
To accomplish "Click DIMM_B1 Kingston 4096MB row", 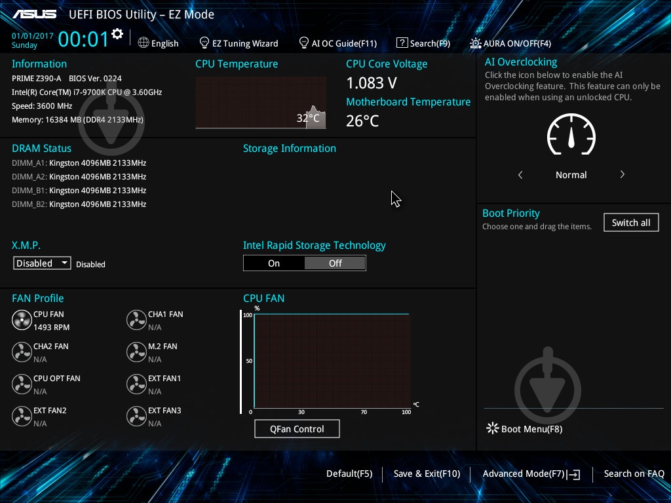I will point(79,191).
